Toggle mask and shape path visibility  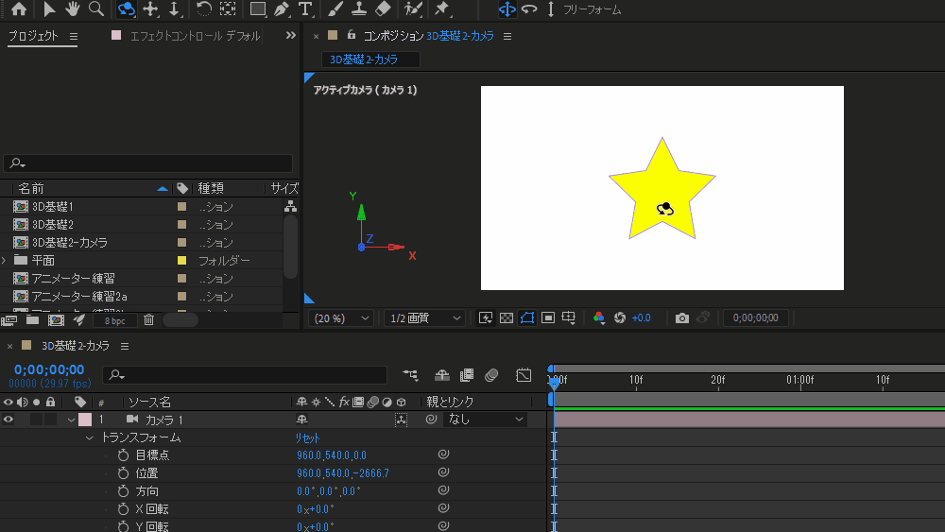(x=526, y=318)
